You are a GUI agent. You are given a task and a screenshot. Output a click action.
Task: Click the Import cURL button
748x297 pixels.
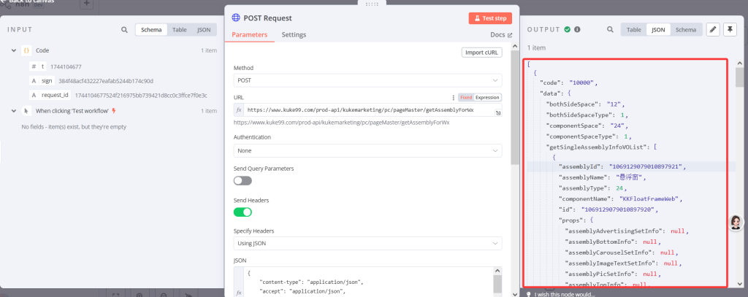481,52
